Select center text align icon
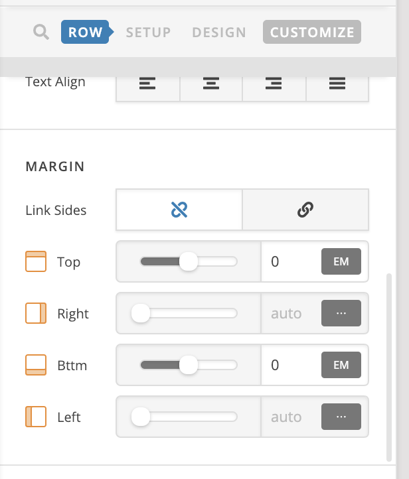This screenshot has height=479, width=409. [x=211, y=84]
